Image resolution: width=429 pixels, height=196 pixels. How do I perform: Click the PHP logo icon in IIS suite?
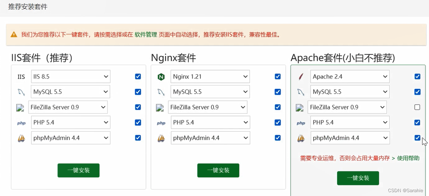21,123
